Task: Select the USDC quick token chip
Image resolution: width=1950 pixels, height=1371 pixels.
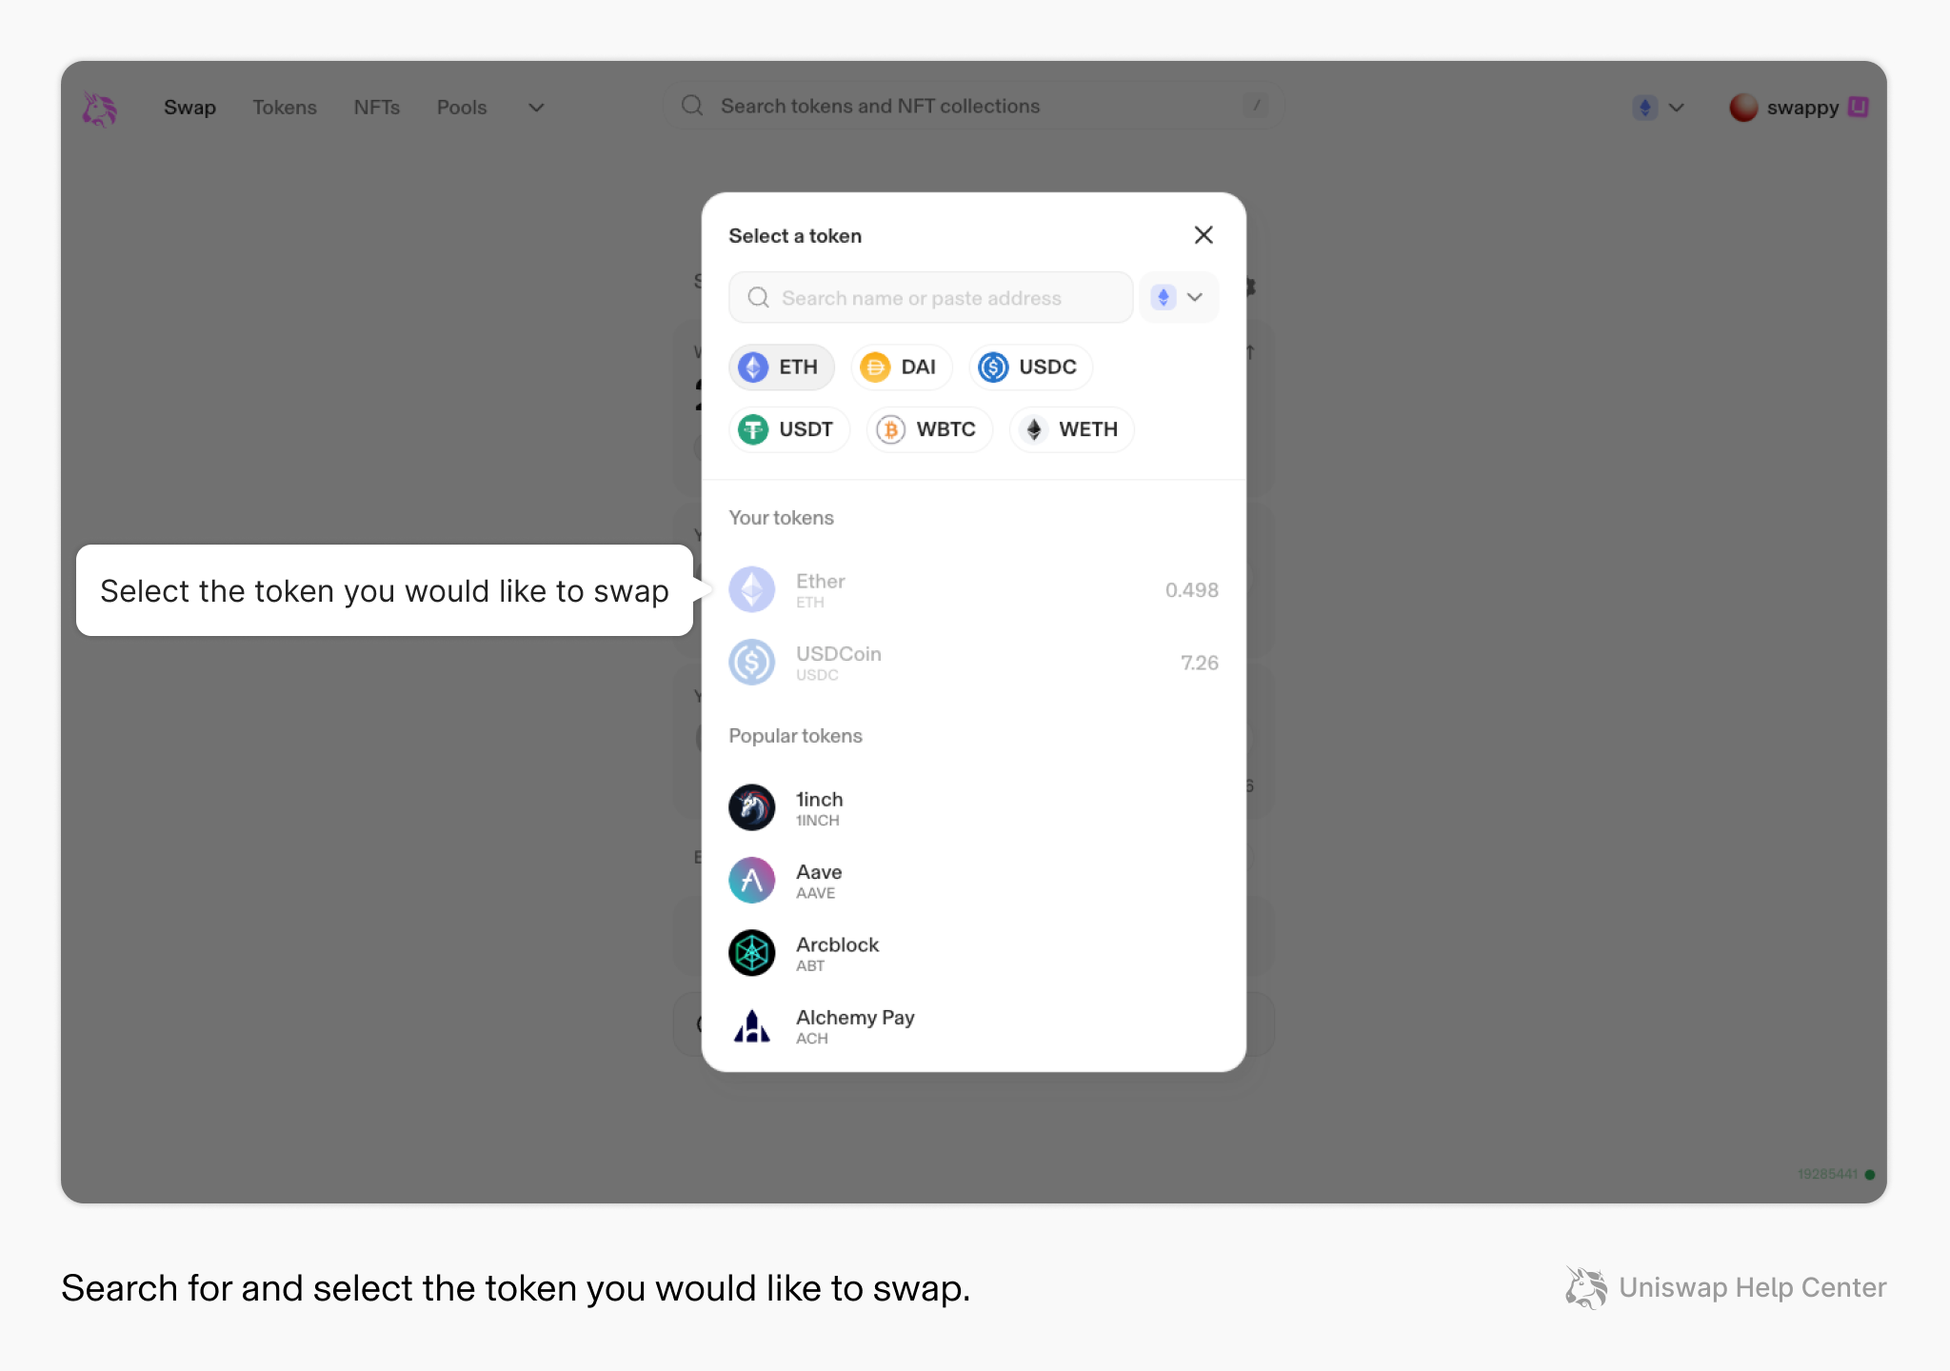Action: pos(1029,367)
